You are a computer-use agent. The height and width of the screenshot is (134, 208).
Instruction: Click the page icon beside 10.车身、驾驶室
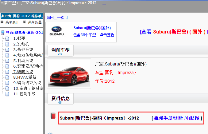click(x=7, y=89)
